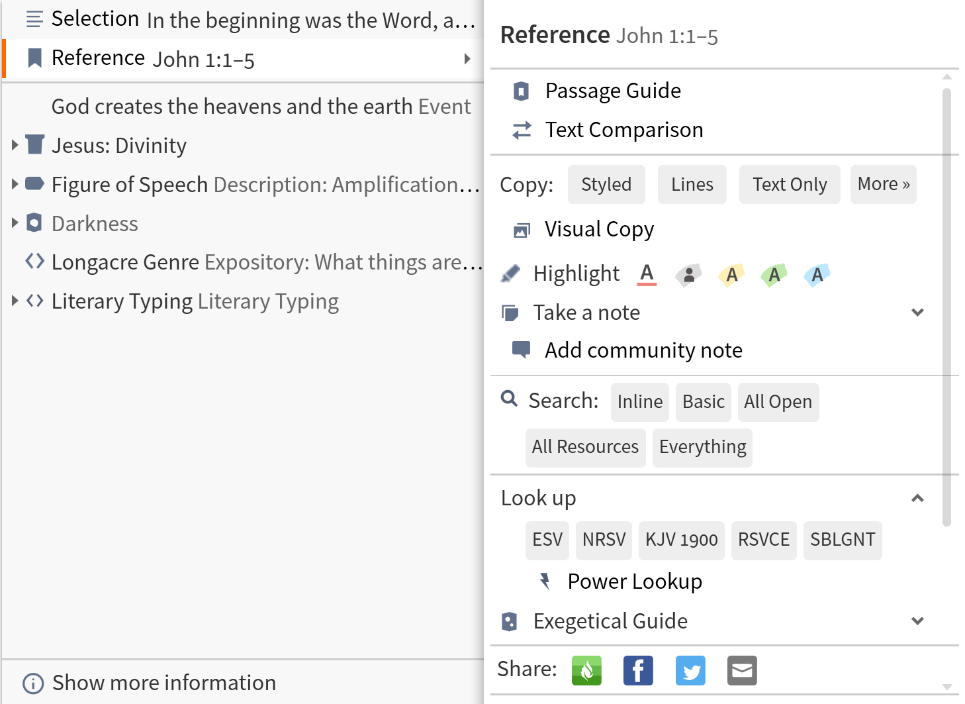The image size is (965, 704).
Task: Open Passage Guide
Action: [613, 91]
